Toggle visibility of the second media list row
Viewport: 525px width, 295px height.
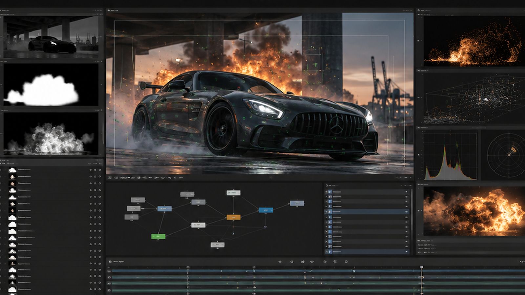coord(100,176)
